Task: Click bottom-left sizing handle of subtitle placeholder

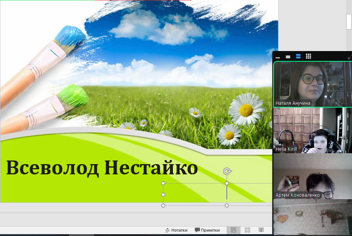Action: (163, 205)
